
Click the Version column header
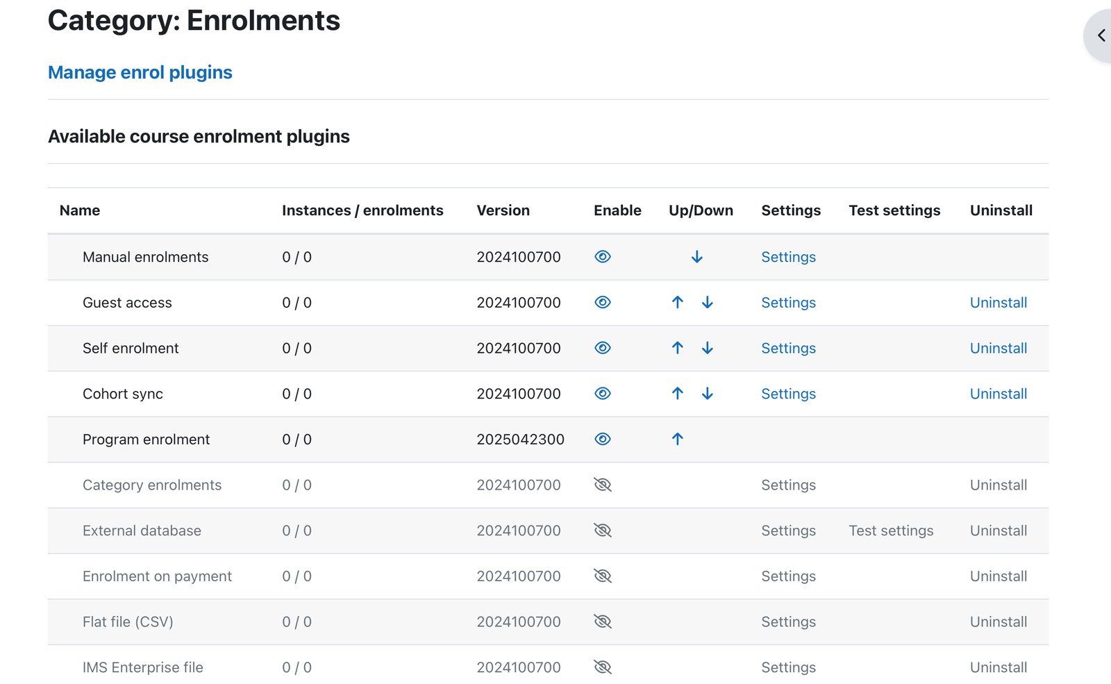click(503, 210)
